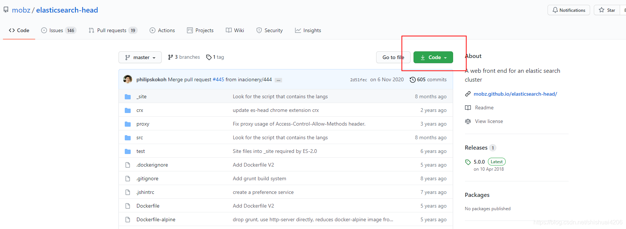Open the green Code download dropdown
The width and height of the screenshot is (626, 229).
pyautogui.click(x=433, y=57)
